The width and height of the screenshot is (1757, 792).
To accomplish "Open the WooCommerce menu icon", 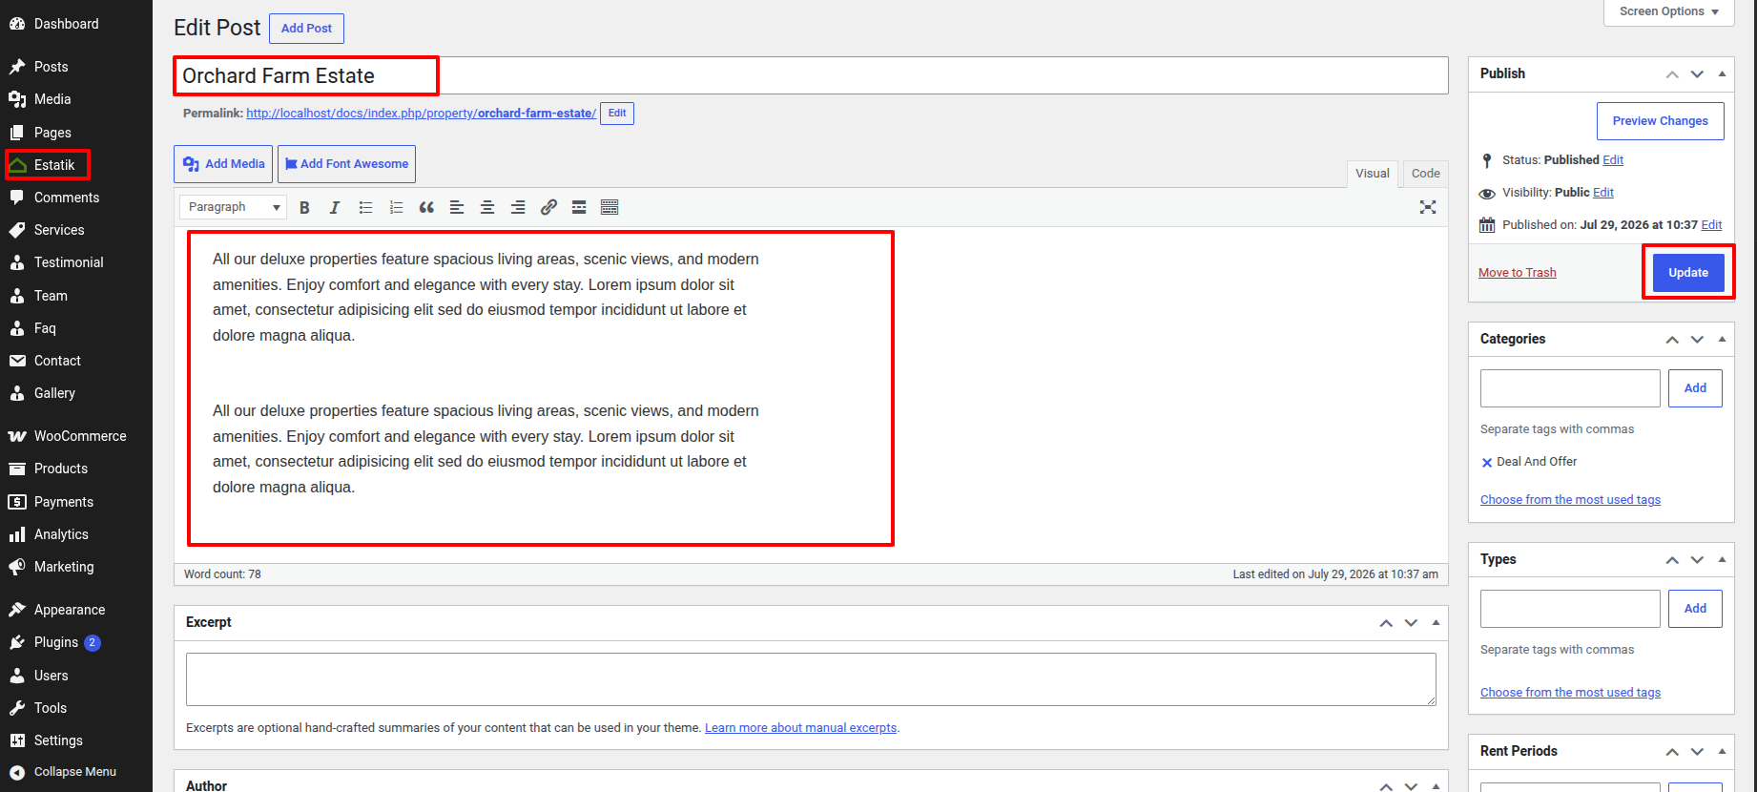I will 17,436.
